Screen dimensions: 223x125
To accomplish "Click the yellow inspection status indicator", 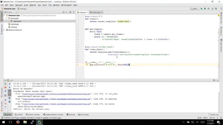I will 218,15.
